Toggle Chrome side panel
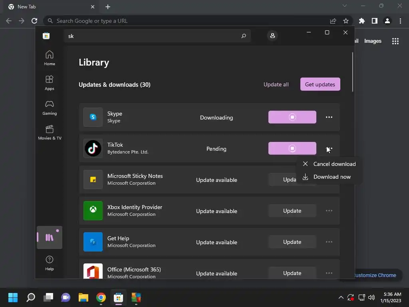The image size is (409, 307). pos(375,21)
